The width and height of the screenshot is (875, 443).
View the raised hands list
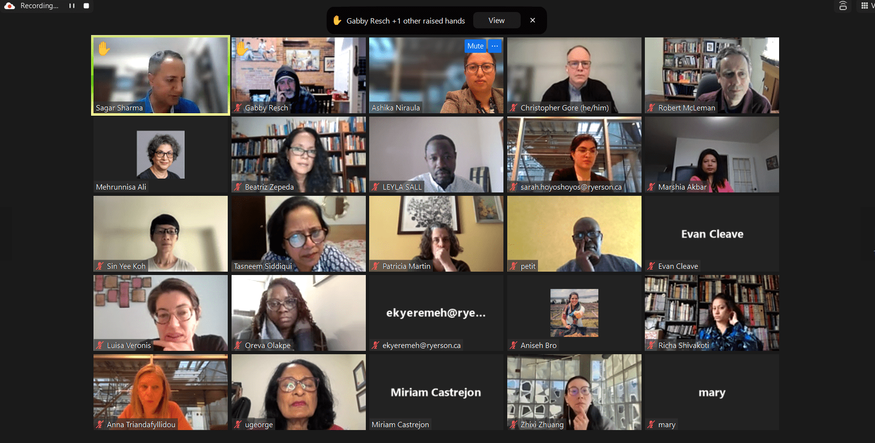click(496, 21)
